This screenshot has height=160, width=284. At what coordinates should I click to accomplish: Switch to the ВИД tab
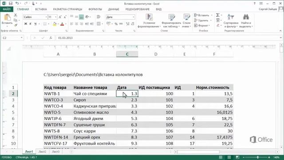pyautogui.click(x=159, y=9)
